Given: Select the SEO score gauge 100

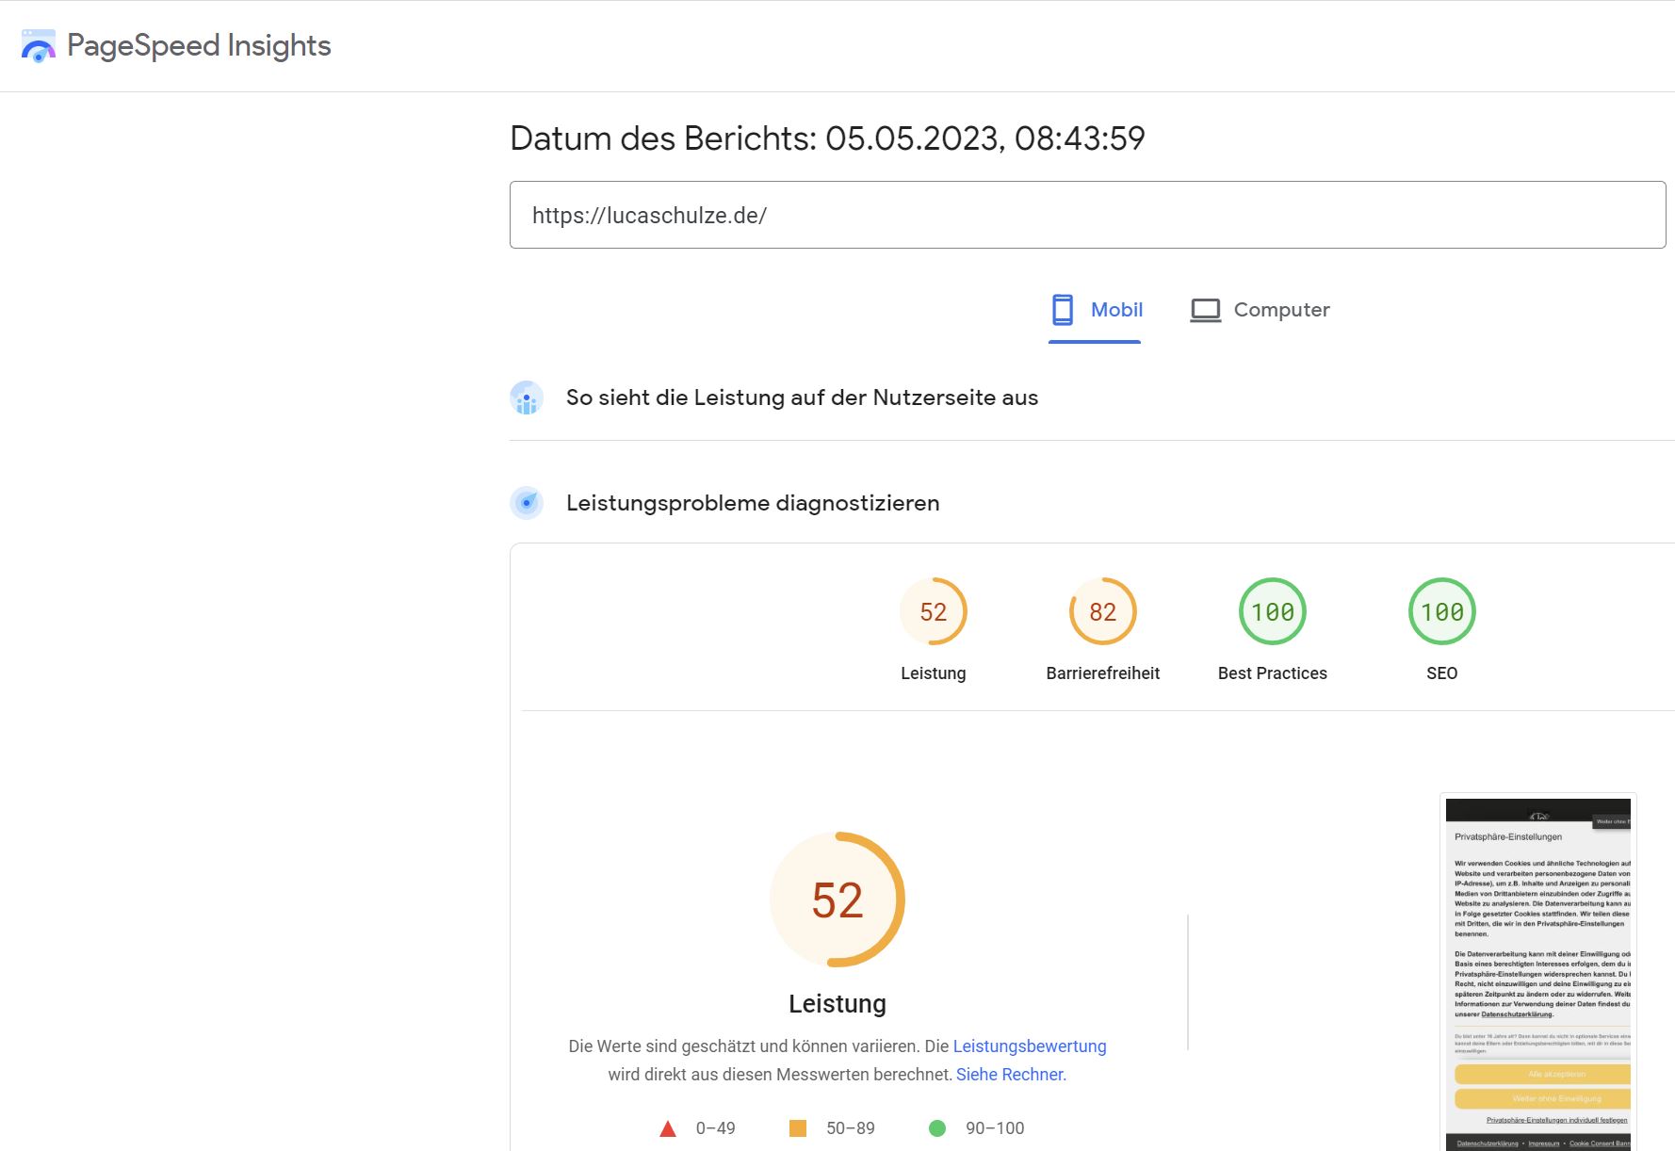Looking at the screenshot, I should 1442,611.
